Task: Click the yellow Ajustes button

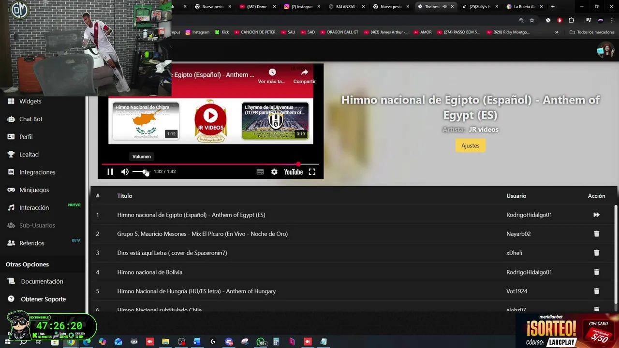Action: point(470,145)
